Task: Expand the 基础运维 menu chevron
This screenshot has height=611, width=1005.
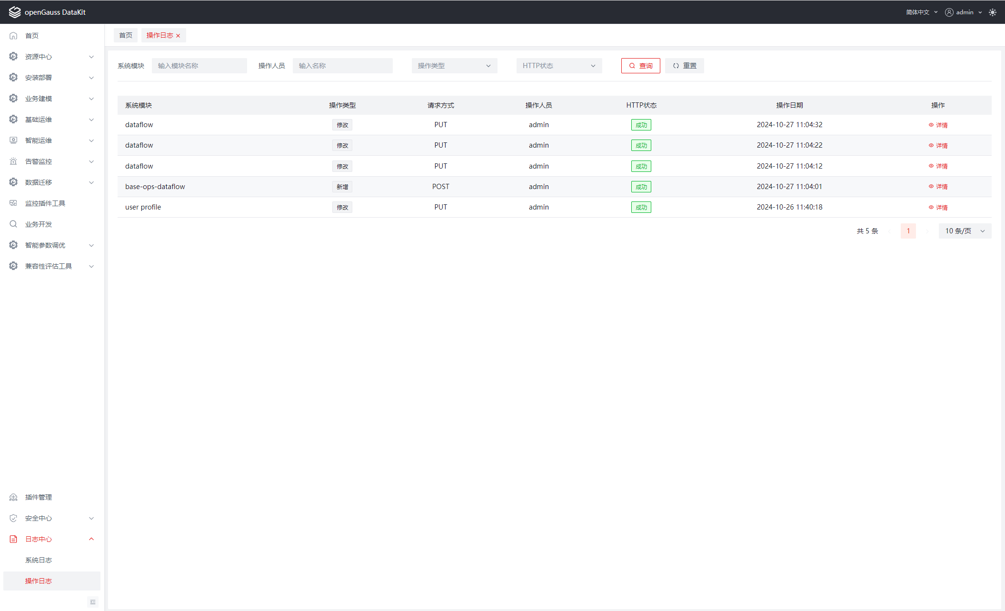Action: (91, 120)
